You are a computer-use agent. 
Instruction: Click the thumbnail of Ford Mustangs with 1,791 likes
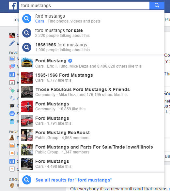click(27, 121)
